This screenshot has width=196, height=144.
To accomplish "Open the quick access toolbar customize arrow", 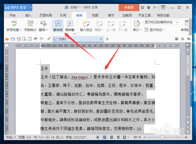I will [49, 39].
